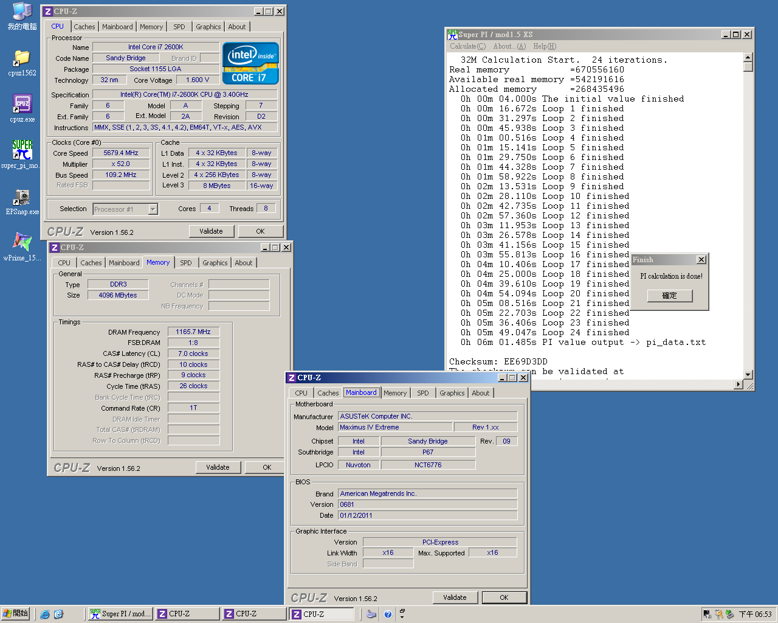
Task: Click OK in the Mainboard window
Action: pyautogui.click(x=504, y=597)
